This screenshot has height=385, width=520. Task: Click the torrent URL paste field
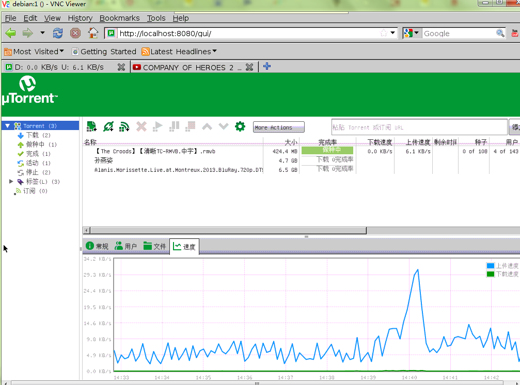(x=419, y=127)
